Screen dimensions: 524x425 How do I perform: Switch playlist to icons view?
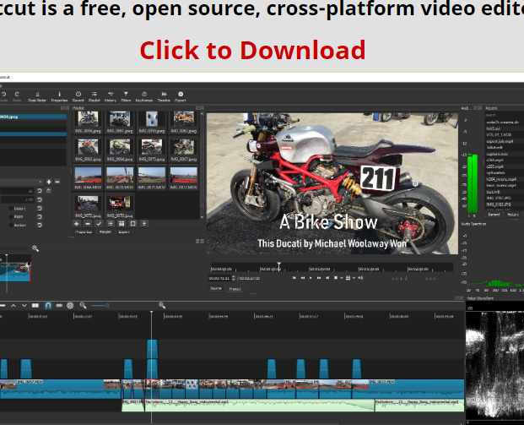coord(133,224)
